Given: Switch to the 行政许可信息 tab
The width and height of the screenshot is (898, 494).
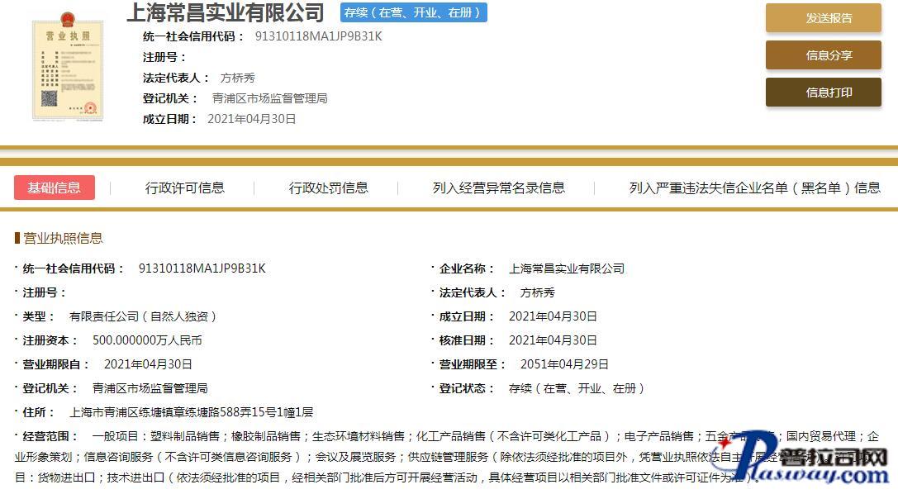Looking at the screenshot, I should [185, 188].
